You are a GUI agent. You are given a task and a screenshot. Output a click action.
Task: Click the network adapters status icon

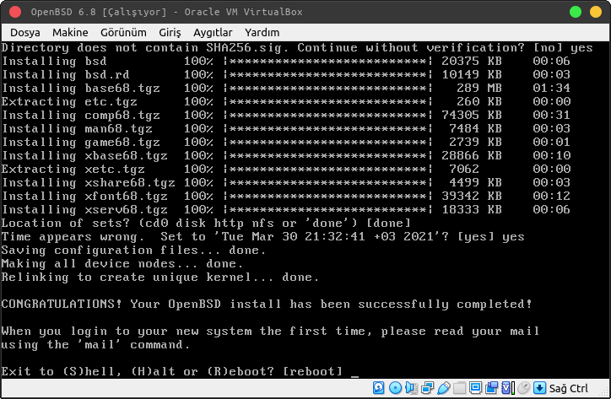428,388
